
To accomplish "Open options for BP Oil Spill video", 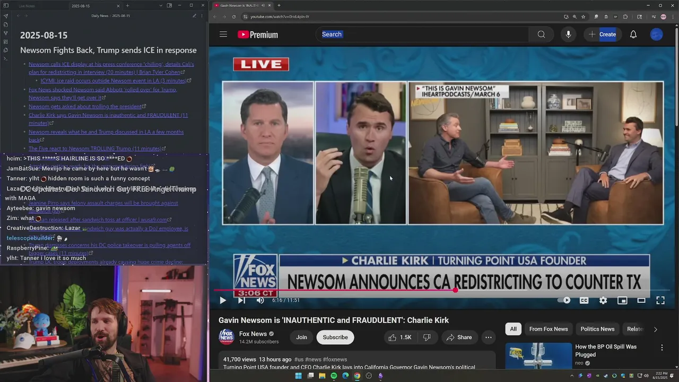I will (x=661, y=348).
